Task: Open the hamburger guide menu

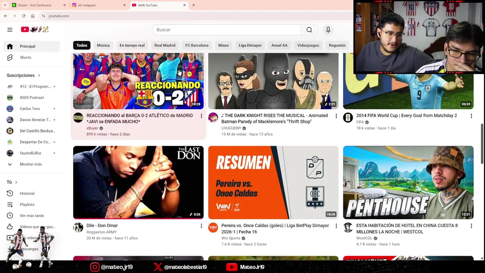Action: (x=10, y=30)
